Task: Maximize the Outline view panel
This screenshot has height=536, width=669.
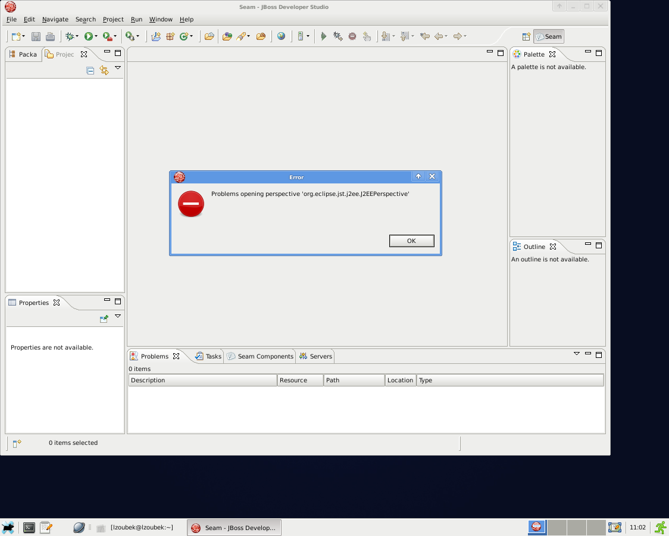Action: click(x=599, y=245)
